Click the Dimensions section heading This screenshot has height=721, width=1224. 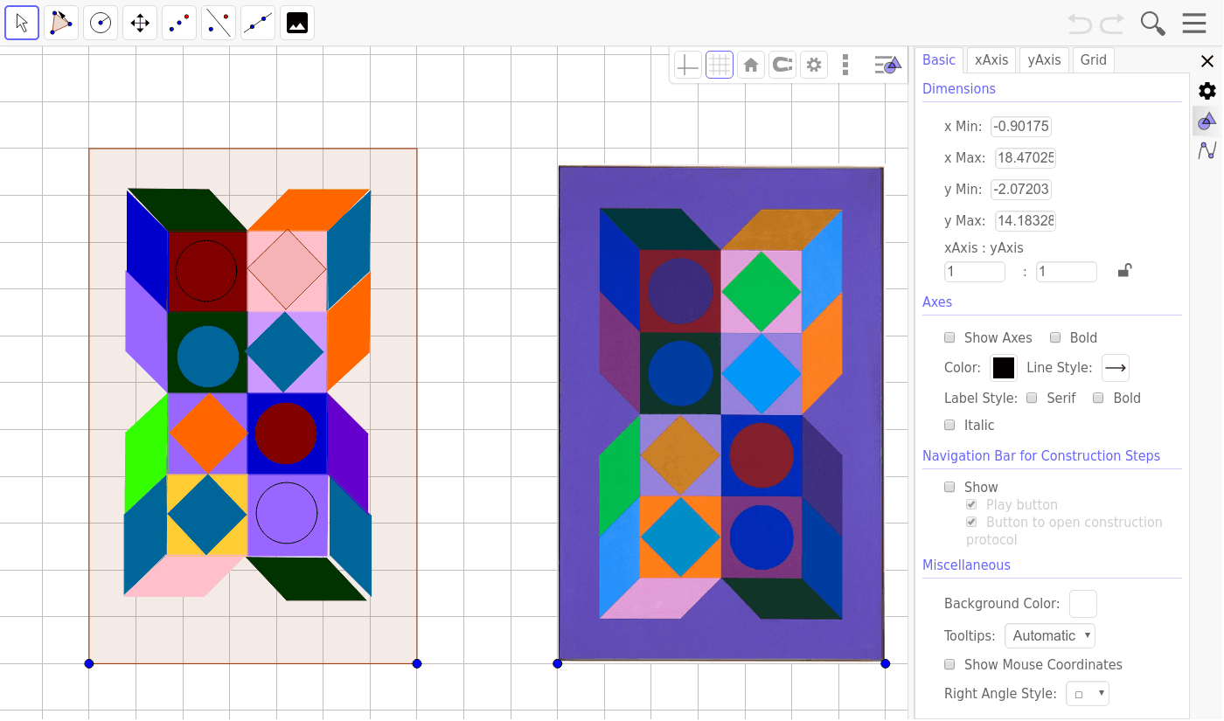click(959, 88)
